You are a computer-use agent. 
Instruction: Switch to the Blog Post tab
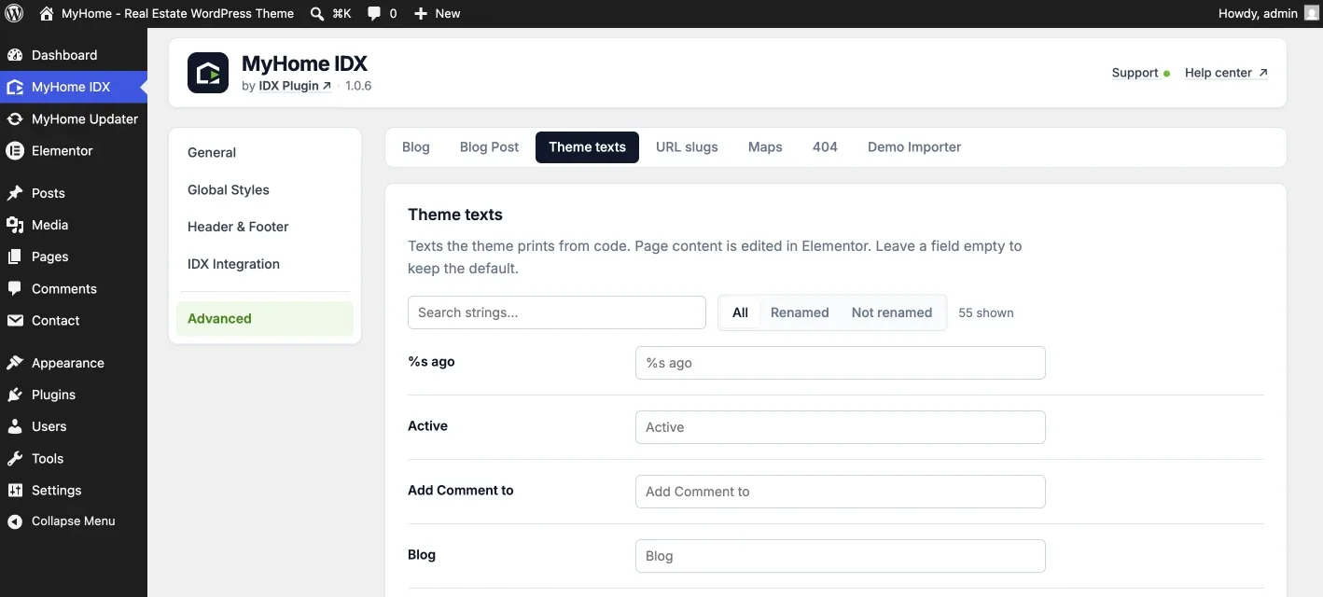click(x=489, y=147)
